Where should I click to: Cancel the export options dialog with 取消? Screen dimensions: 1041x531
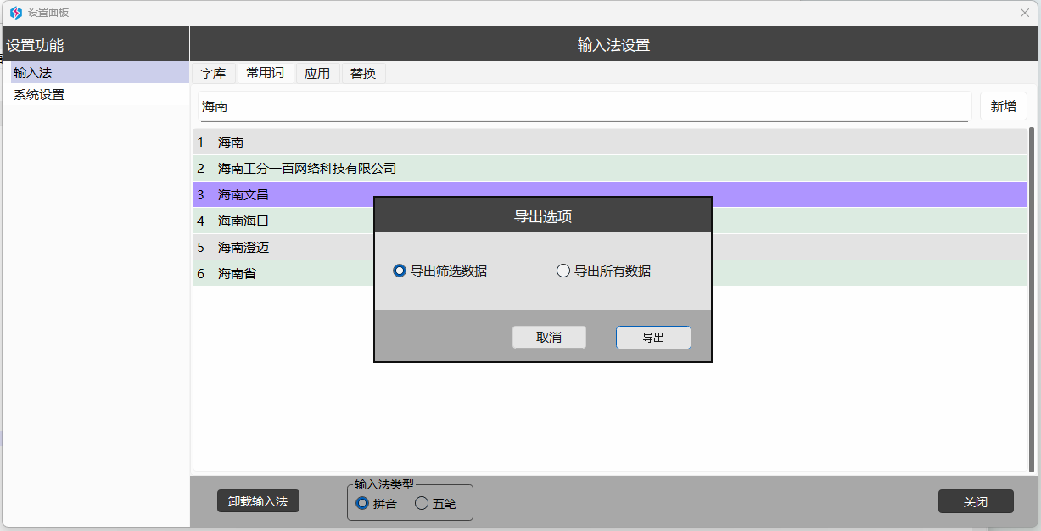coord(549,338)
